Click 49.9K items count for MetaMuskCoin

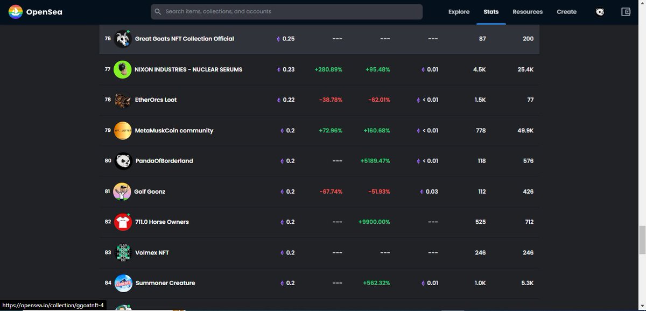[525, 131]
